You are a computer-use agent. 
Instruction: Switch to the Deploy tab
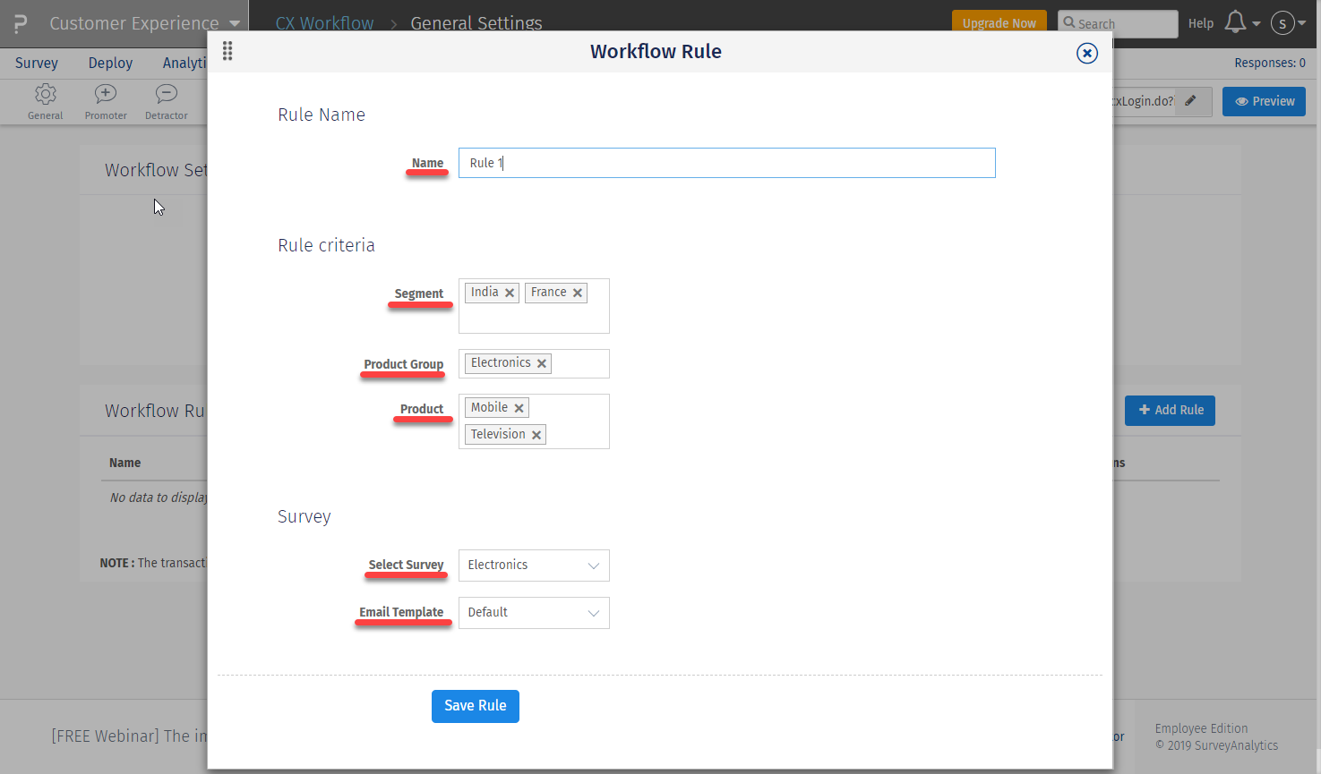(x=110, y=63)
